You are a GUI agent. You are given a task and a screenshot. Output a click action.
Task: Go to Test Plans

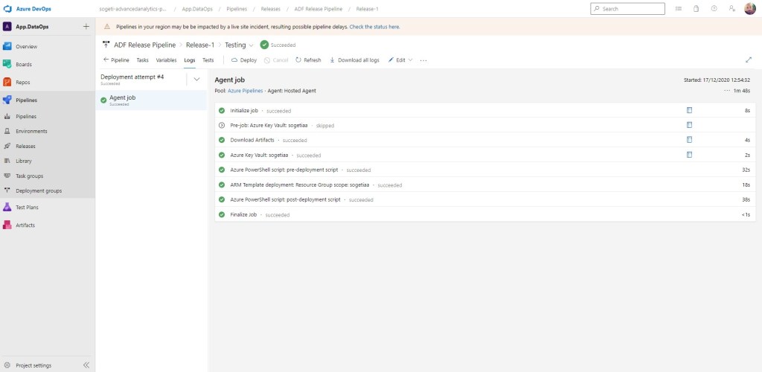point(27,208)
